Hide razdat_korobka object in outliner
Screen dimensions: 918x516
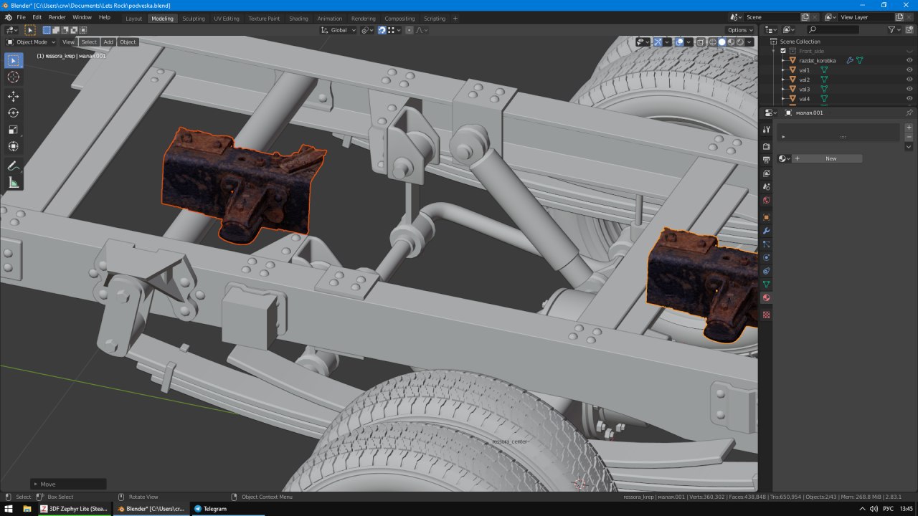click(909, 61)
